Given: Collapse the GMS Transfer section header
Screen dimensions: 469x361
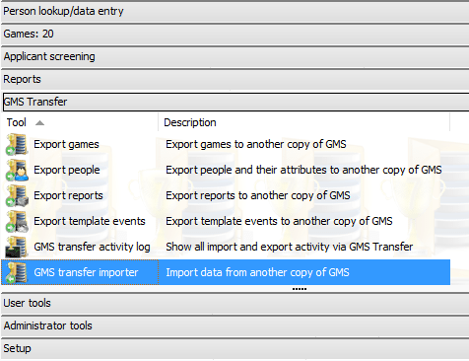Looking at the screenshot, I should (234, 102).
